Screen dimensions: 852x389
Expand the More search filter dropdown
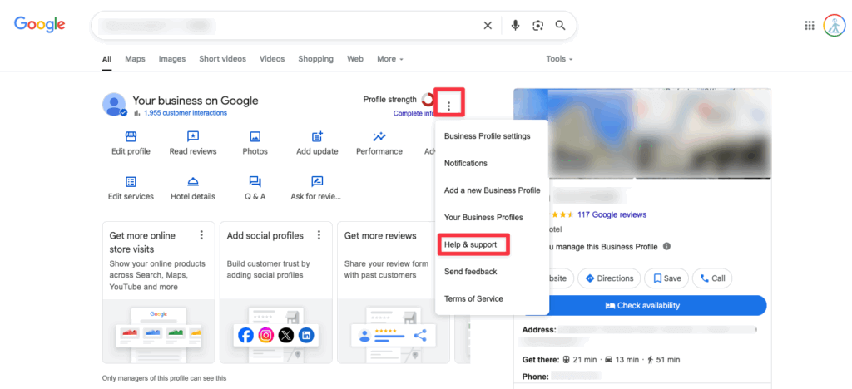coord(390,58)
